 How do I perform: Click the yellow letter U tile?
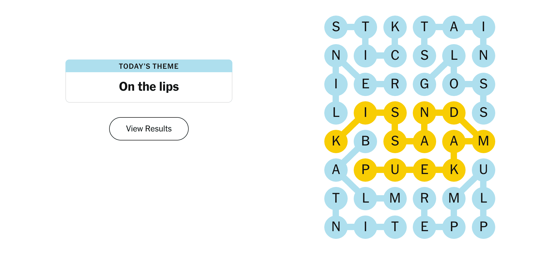[x=395, y=170]
